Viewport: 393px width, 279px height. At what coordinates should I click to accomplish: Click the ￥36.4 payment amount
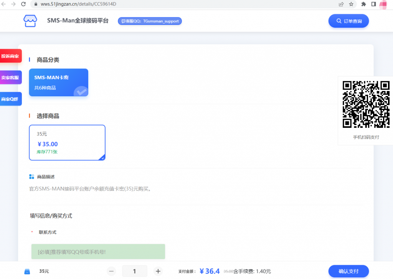point(210,271)
